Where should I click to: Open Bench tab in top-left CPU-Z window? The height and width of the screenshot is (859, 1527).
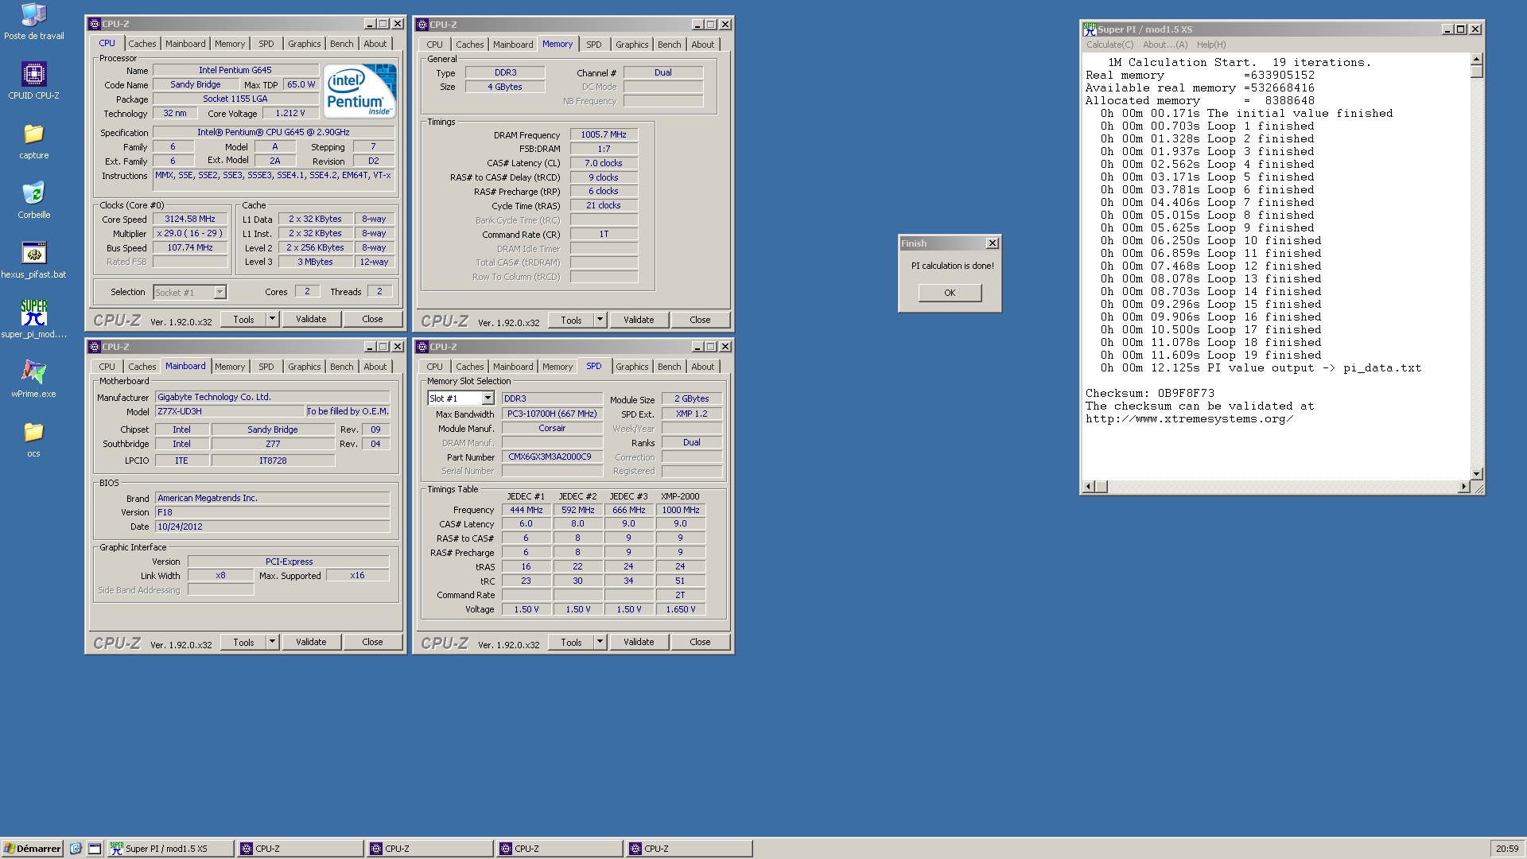click(x=342, y=44)
